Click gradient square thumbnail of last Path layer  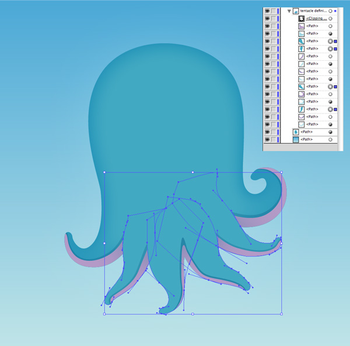click(296, 140)
